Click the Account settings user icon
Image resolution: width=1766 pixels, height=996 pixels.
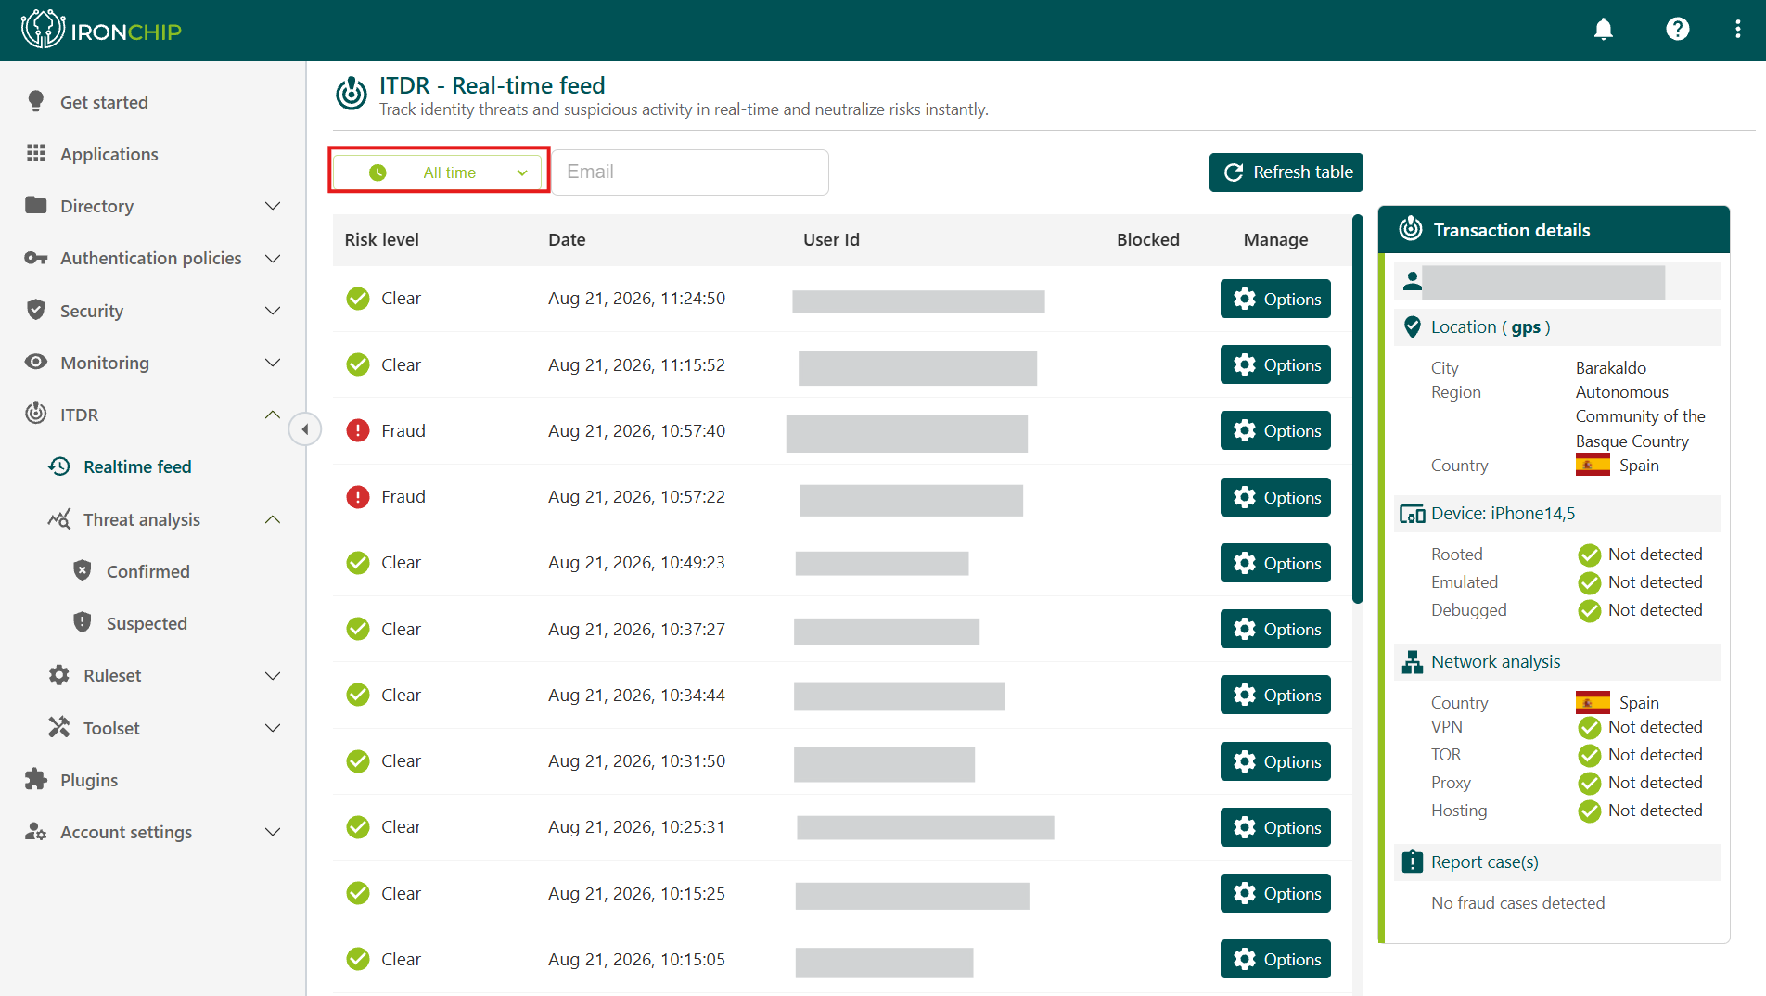pyautogui.click(x=36, y=831)
